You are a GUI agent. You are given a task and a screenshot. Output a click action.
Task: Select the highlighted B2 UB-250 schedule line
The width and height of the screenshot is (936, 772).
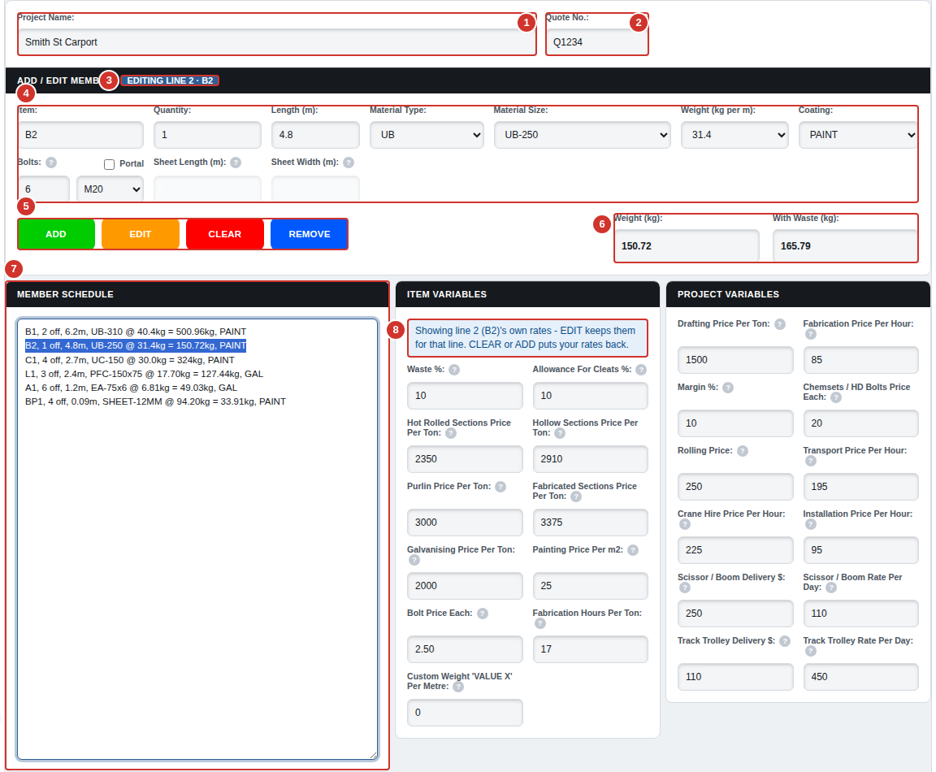136,345
